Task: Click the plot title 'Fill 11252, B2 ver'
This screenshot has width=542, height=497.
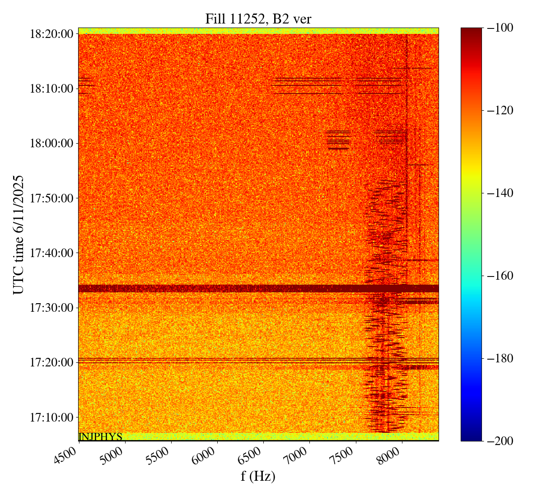Action: point(258,19)
